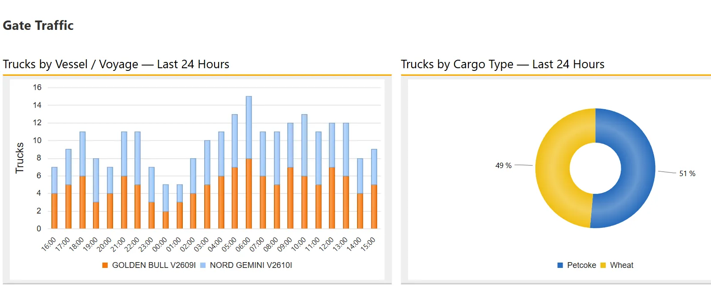Click the 04:00 x-axis label

pyautogui.click(x=215, y=244)
